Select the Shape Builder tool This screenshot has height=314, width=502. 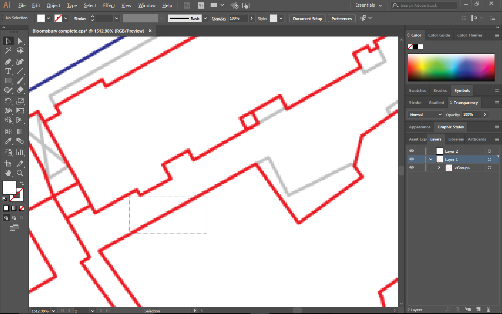[8, 120]
